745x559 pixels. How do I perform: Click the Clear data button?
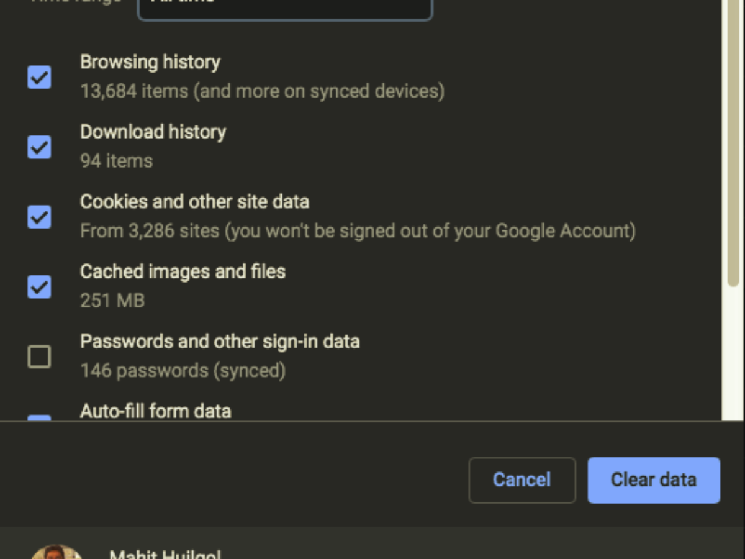tap(654, 480)
